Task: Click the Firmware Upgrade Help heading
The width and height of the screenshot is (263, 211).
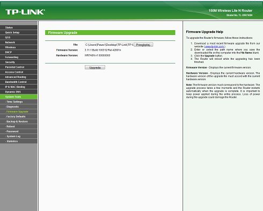Action: point(204,32)
